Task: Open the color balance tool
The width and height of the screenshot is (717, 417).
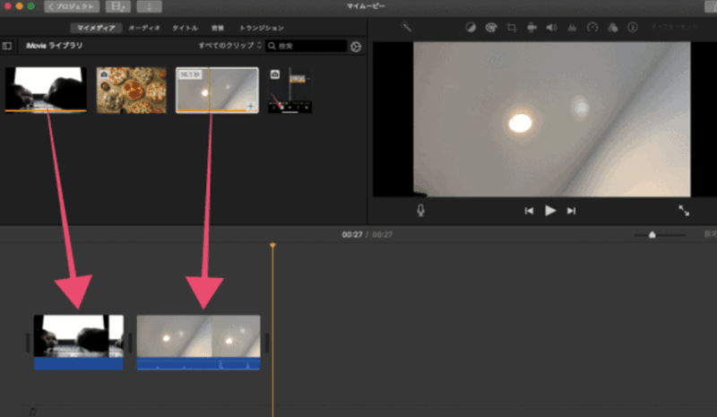Action: 470,28
